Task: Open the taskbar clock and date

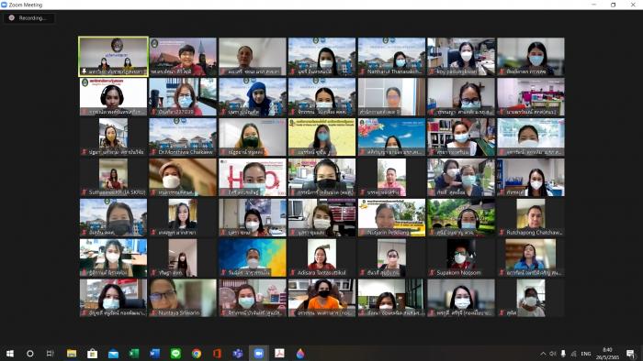Action: point(607,354)
